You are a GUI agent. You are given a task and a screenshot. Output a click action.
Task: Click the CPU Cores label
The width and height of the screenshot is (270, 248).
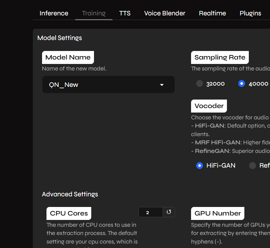coord(69,213)
